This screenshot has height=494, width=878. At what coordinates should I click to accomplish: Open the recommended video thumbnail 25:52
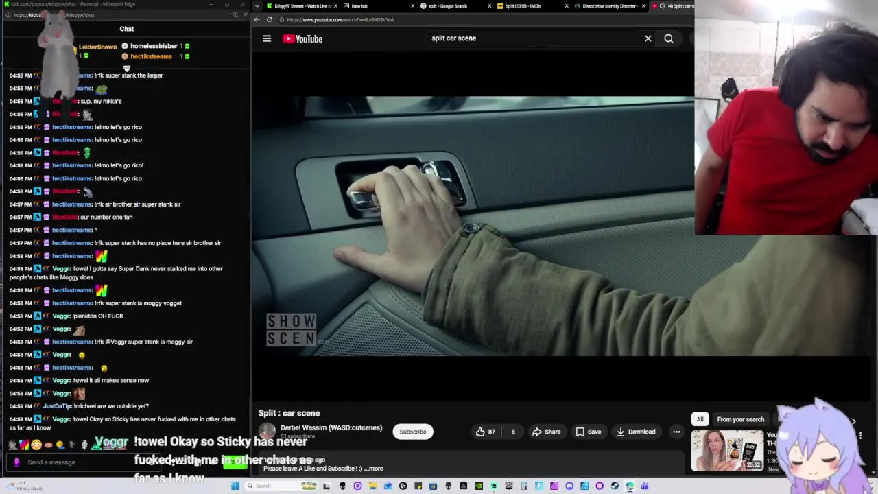click(727, 450)
